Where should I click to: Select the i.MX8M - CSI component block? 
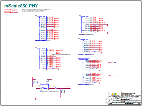point(41,28)
